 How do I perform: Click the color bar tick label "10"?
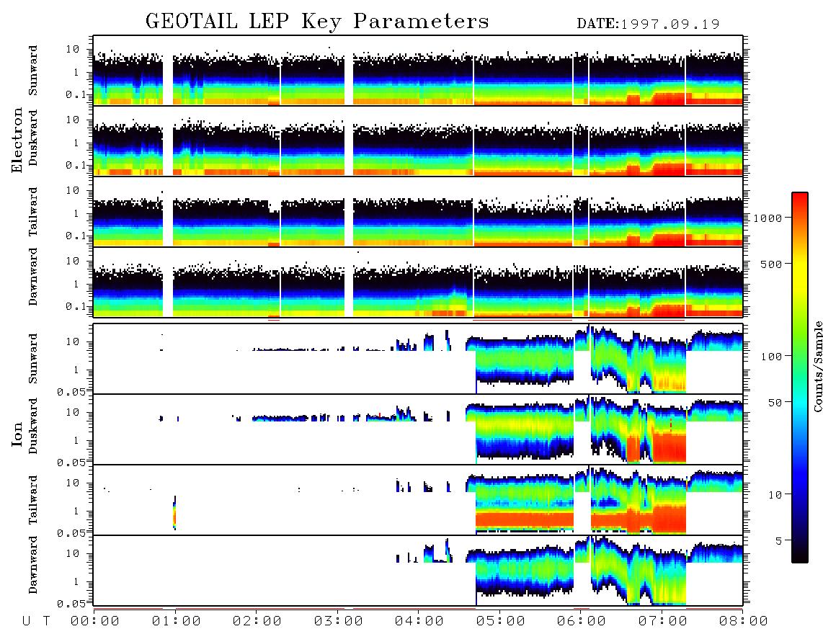tap(775, 494)
